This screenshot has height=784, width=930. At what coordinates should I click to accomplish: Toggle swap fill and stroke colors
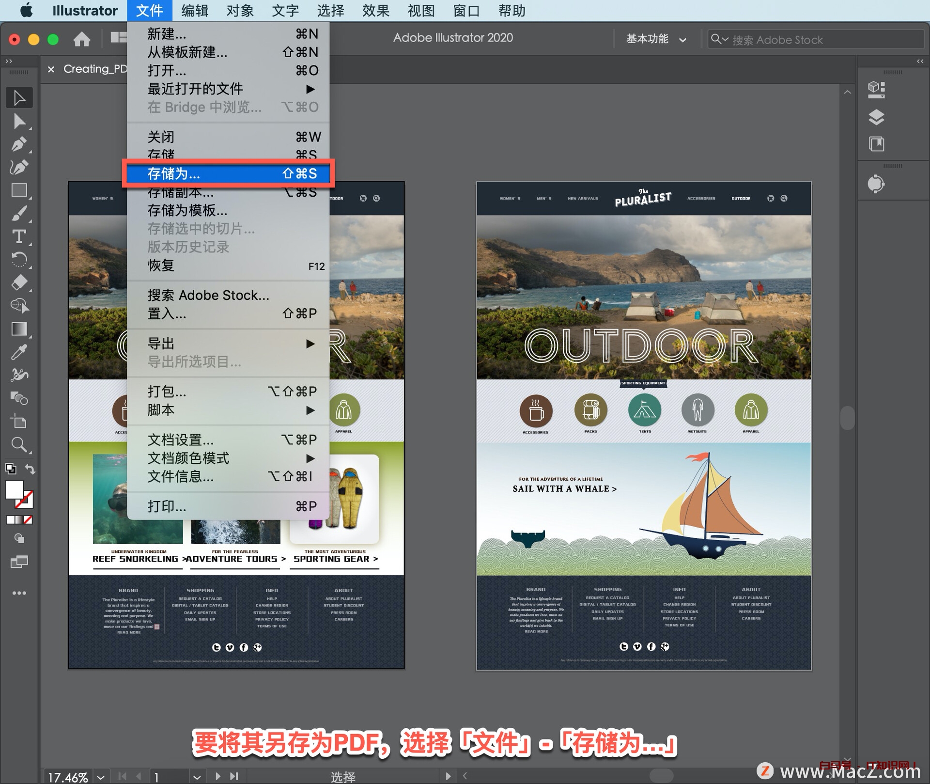pos(30,469)
